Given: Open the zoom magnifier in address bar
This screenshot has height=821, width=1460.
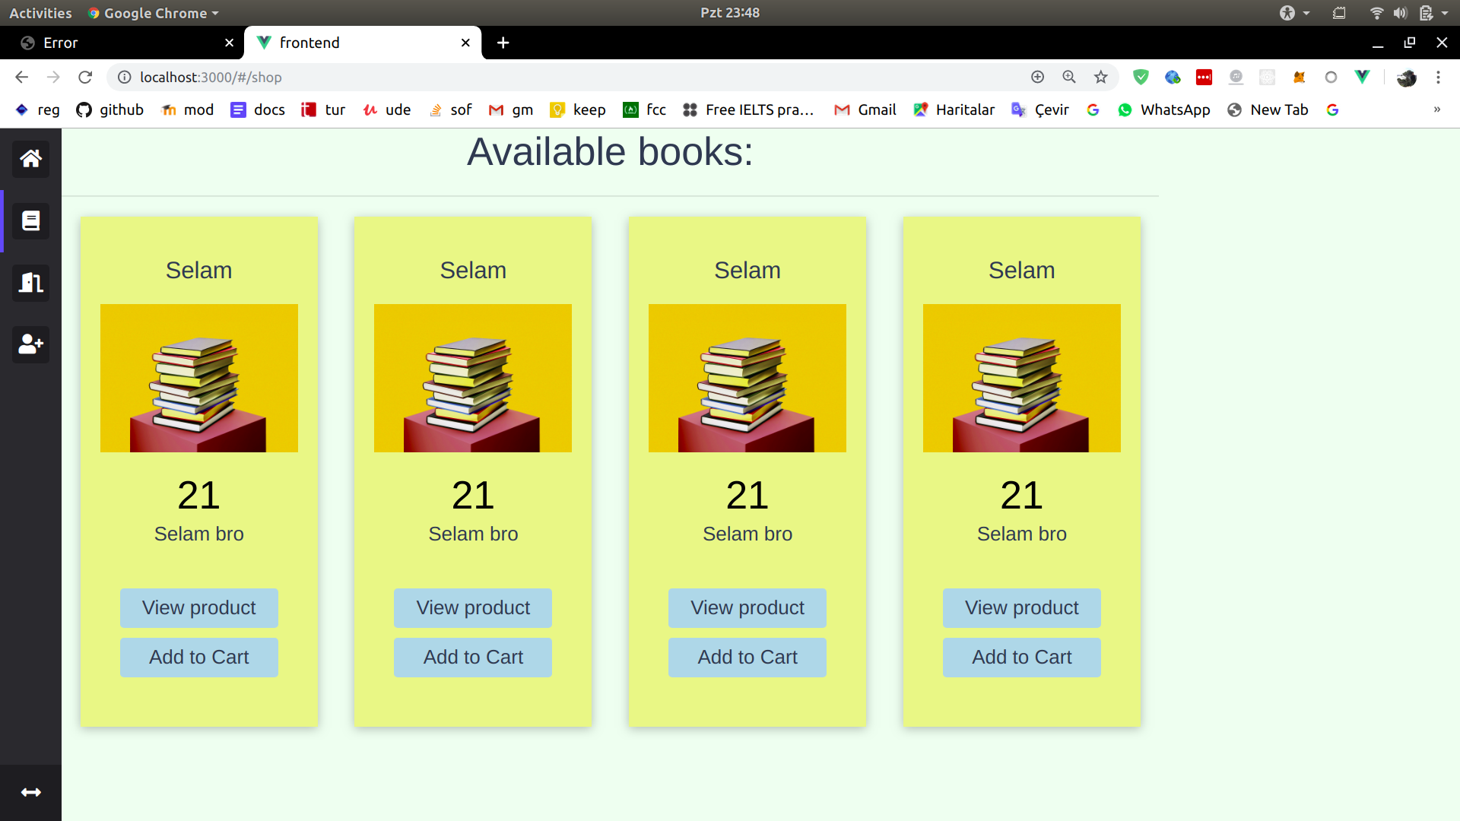Looking at the screenshot, I should (1068, 77).
